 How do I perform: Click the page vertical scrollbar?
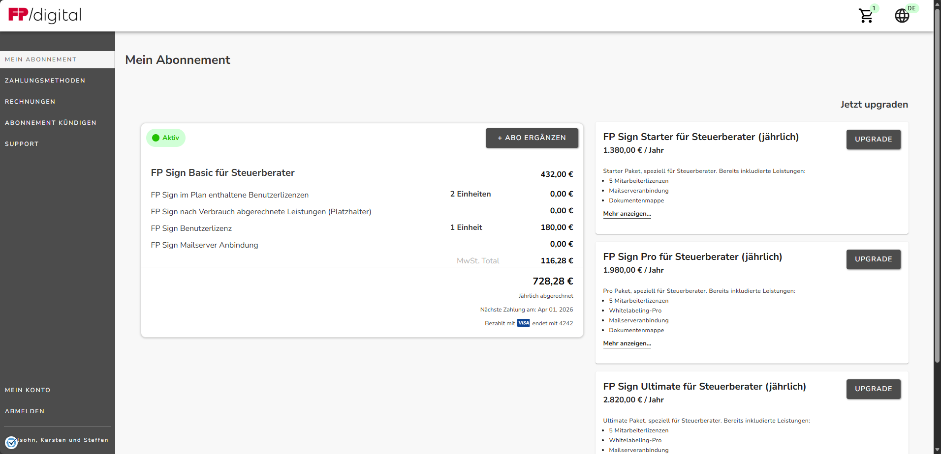pyautogui.click(x=937, y=187)
